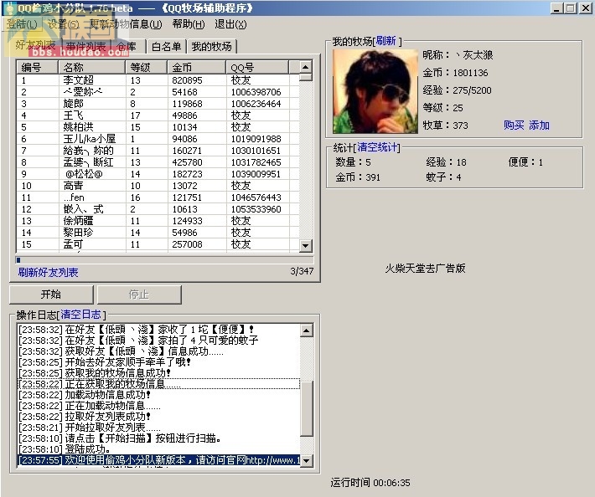Image resolution: width=595 pixels, height=497 pixels.
Task: Sort by the 等级 column header
Action: coord(146,68)
